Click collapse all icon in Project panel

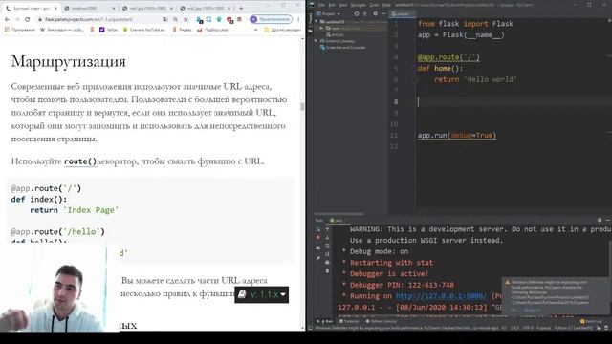click(x=365, y=14)
